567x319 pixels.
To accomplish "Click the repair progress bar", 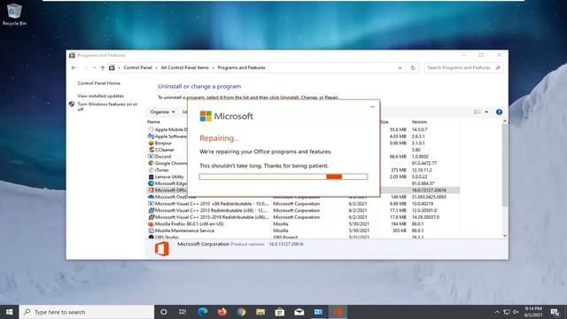I will pyautogui.click(x=283, y=176).
